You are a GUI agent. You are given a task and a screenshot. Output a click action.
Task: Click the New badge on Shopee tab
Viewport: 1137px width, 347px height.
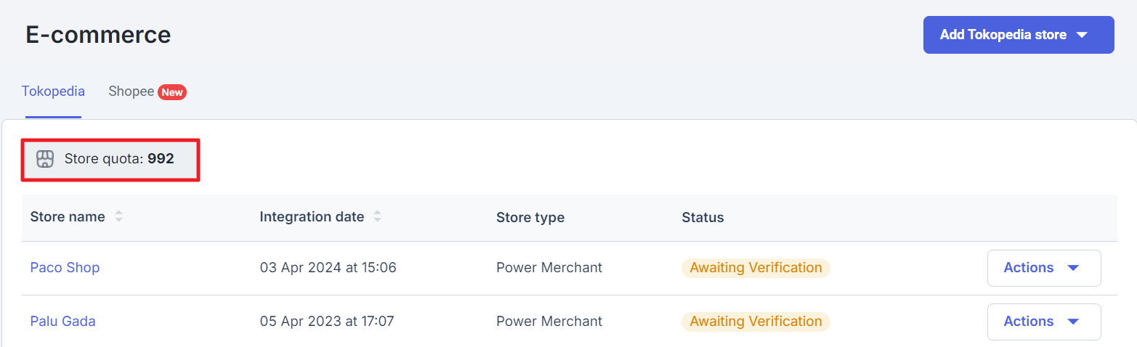point(172,92)
